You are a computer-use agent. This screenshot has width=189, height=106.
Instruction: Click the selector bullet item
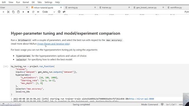[x=44, y=59]
